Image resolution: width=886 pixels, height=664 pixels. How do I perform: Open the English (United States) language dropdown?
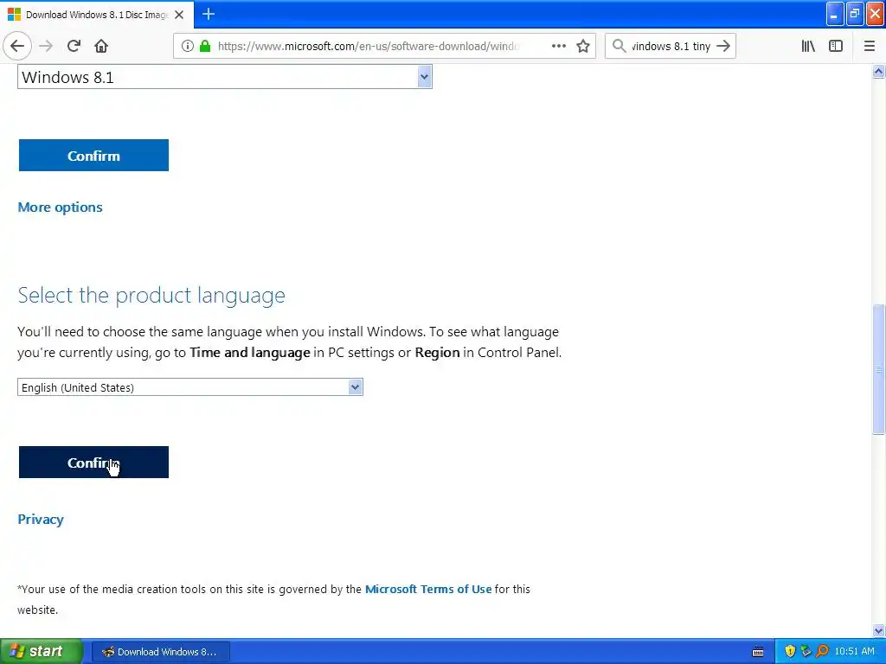pos(189,387)
